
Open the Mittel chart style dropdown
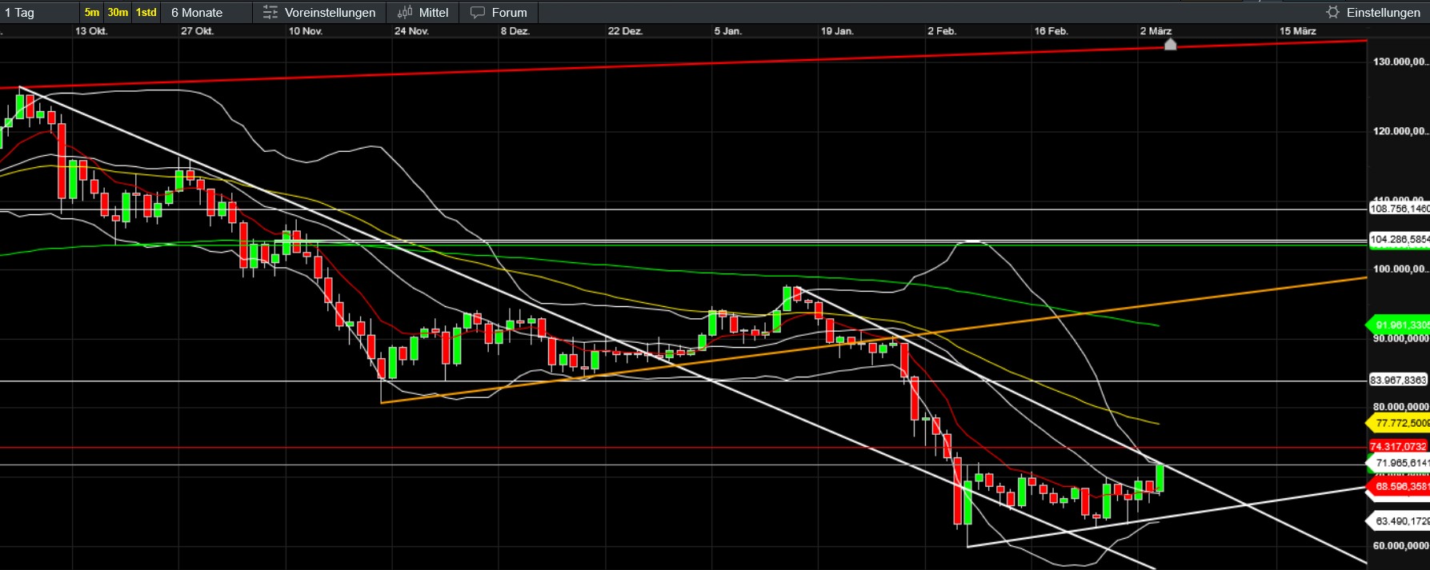click(x=433, y=13)
